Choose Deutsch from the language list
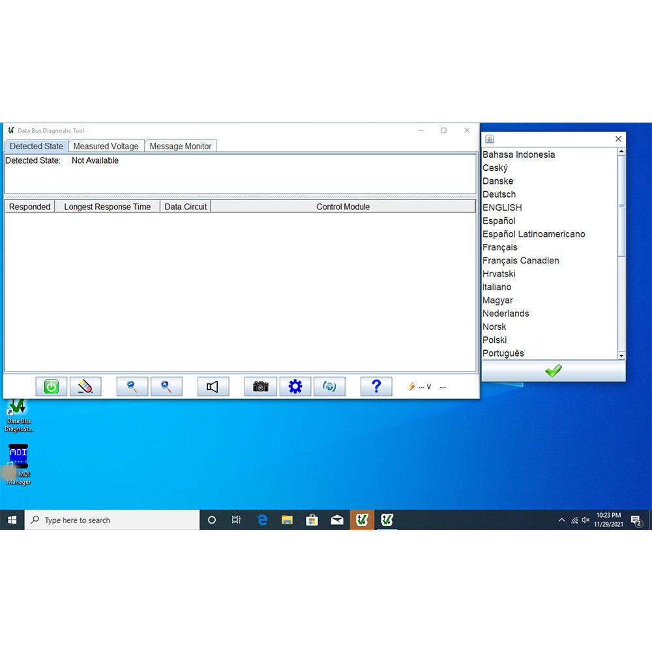This screenshot has height=652, width=652. [x=499, y=194]
